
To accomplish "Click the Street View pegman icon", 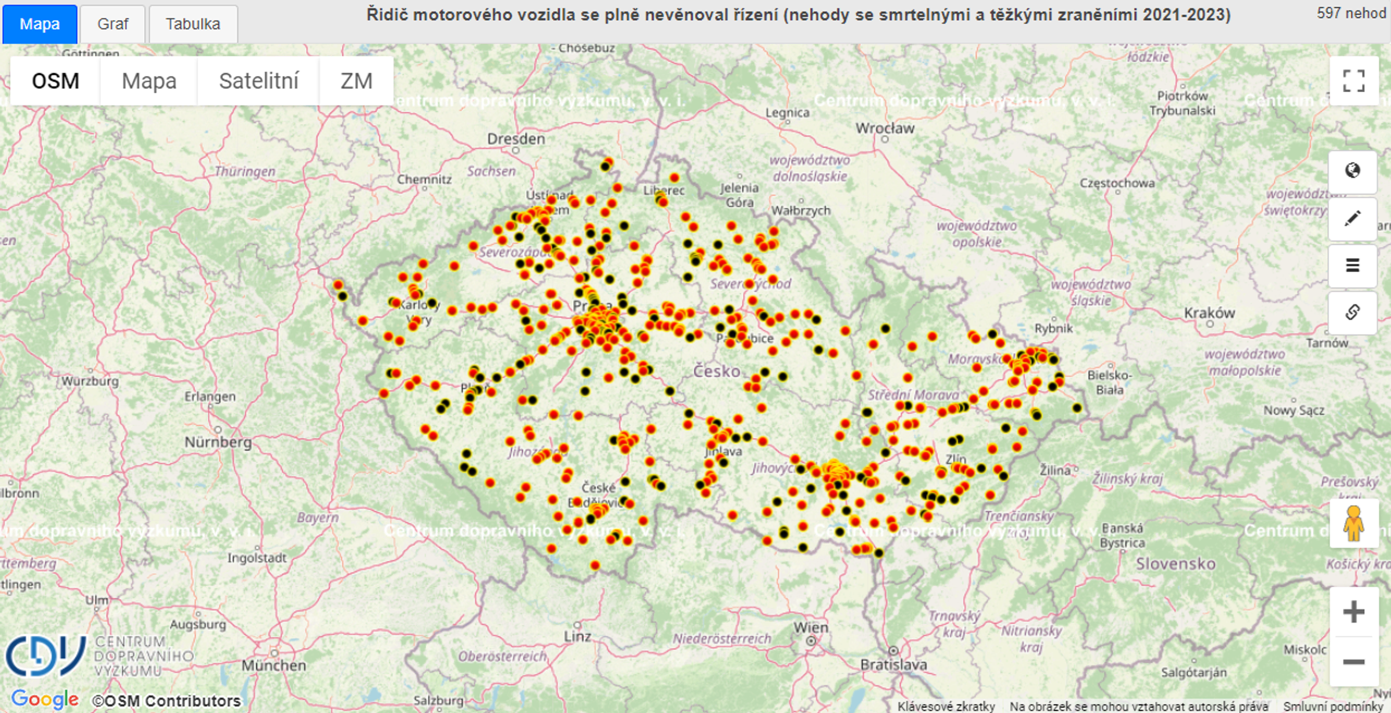I will click(x=1354, y=523).
